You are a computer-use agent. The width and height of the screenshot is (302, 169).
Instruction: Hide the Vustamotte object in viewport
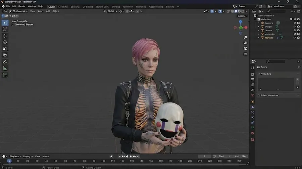coord(295,34)
